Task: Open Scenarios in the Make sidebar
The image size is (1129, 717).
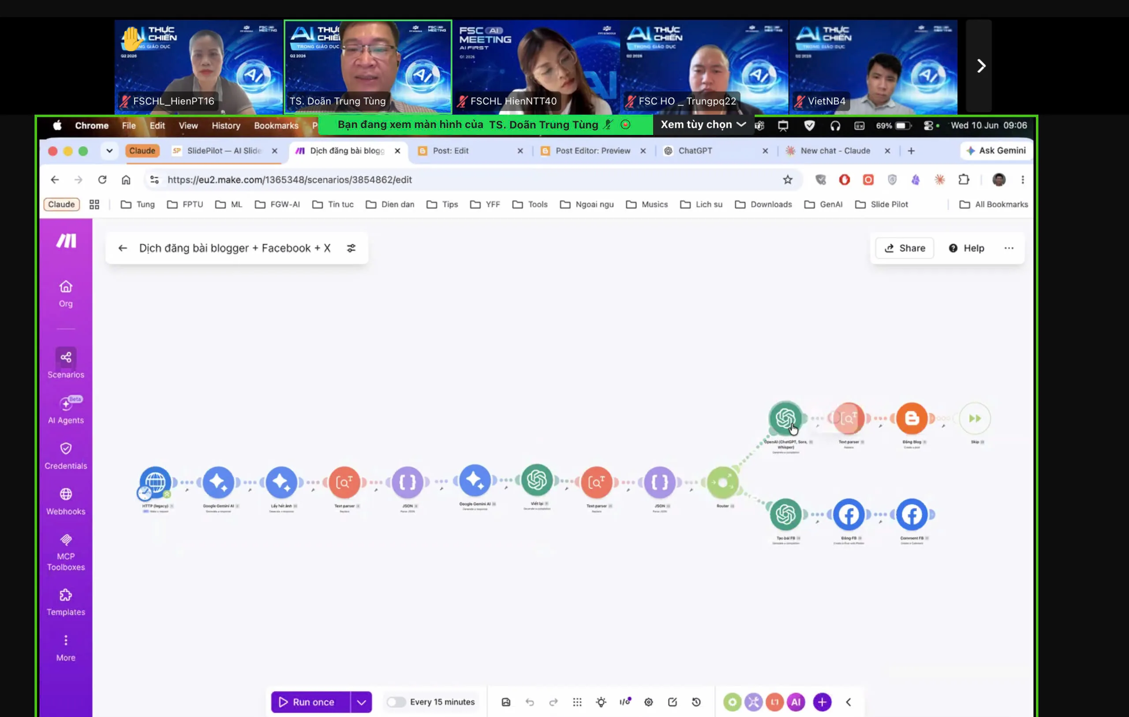Action: tap(66, 363)
